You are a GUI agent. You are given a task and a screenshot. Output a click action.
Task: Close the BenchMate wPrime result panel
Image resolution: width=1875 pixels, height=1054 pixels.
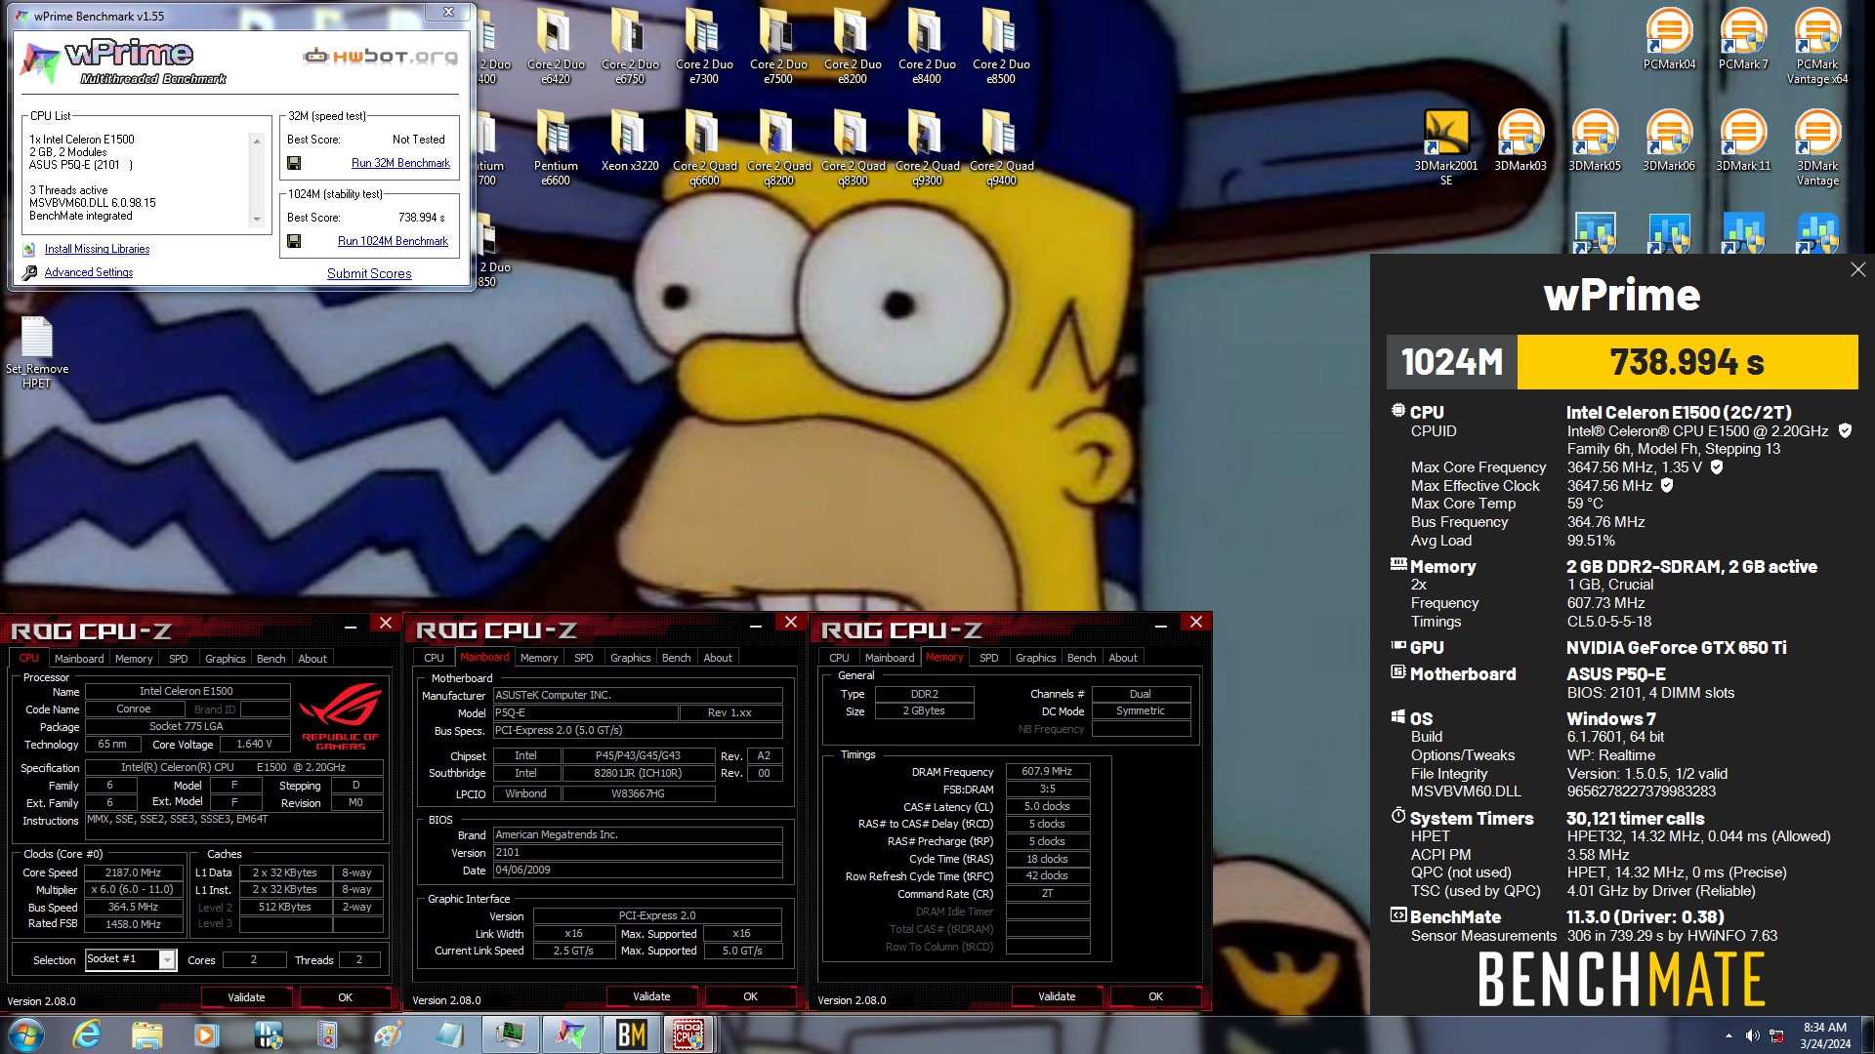pos(1857,269)
